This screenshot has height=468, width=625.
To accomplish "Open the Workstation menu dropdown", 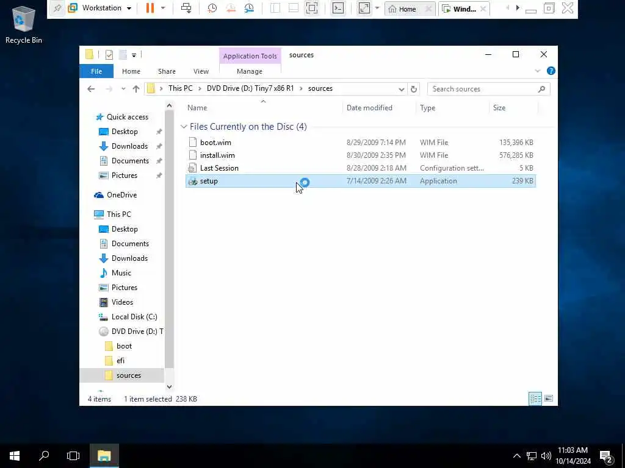I will 100,8.
